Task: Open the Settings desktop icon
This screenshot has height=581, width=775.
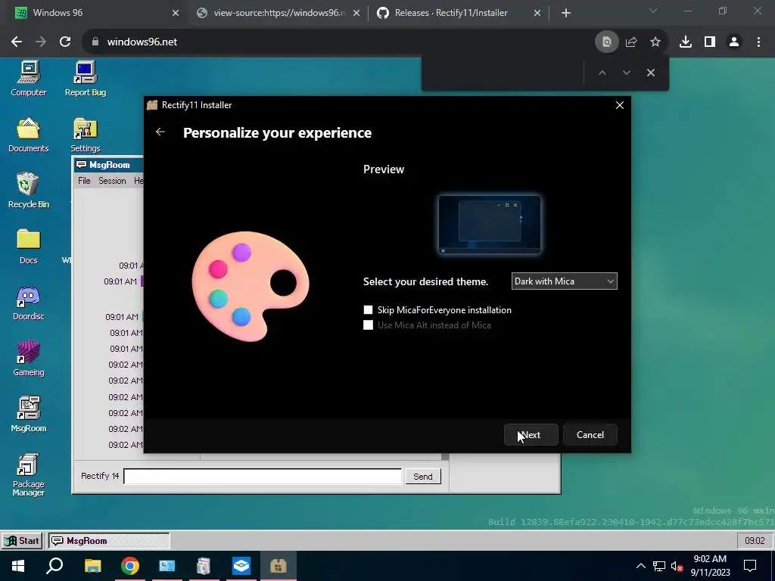Action: click(85, 135)
